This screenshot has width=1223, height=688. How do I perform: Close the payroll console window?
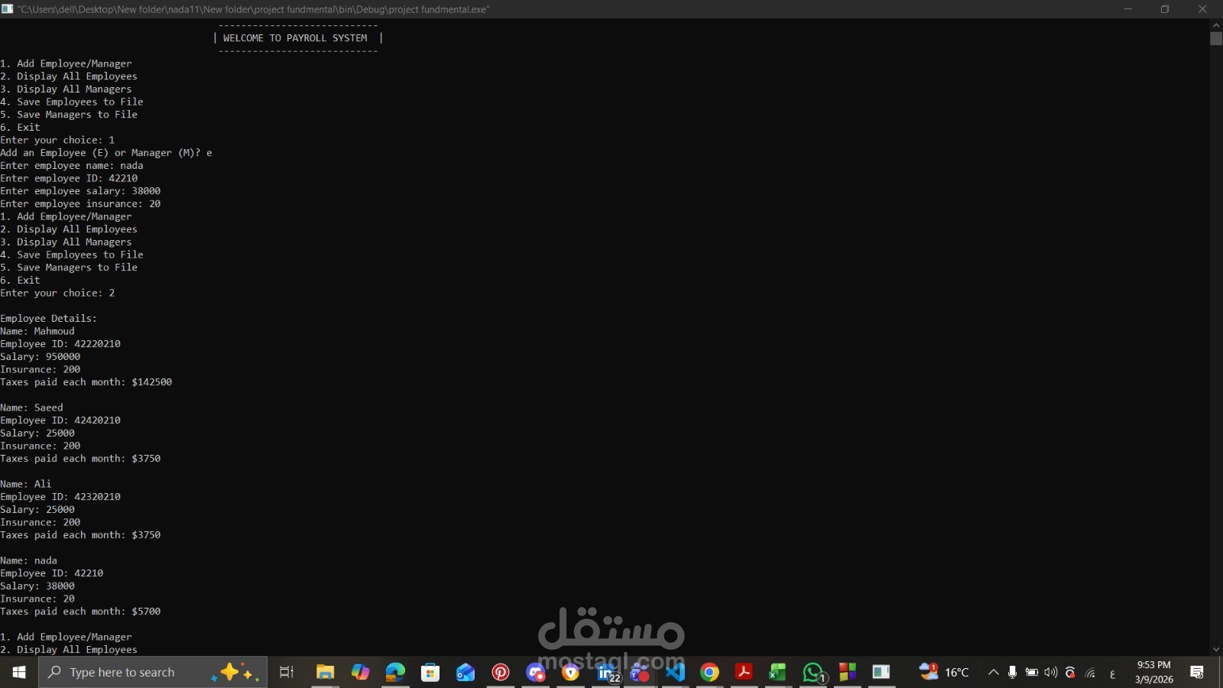pyautogui.click(x=1202, y=9)
